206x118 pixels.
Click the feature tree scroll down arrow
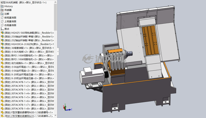(56, 115)
